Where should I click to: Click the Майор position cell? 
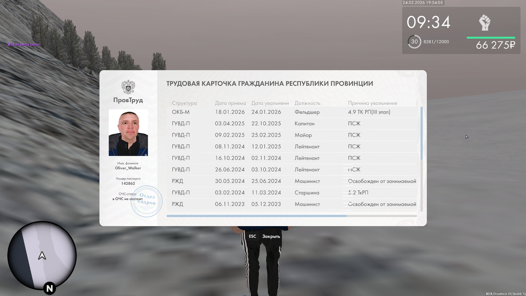303,135
